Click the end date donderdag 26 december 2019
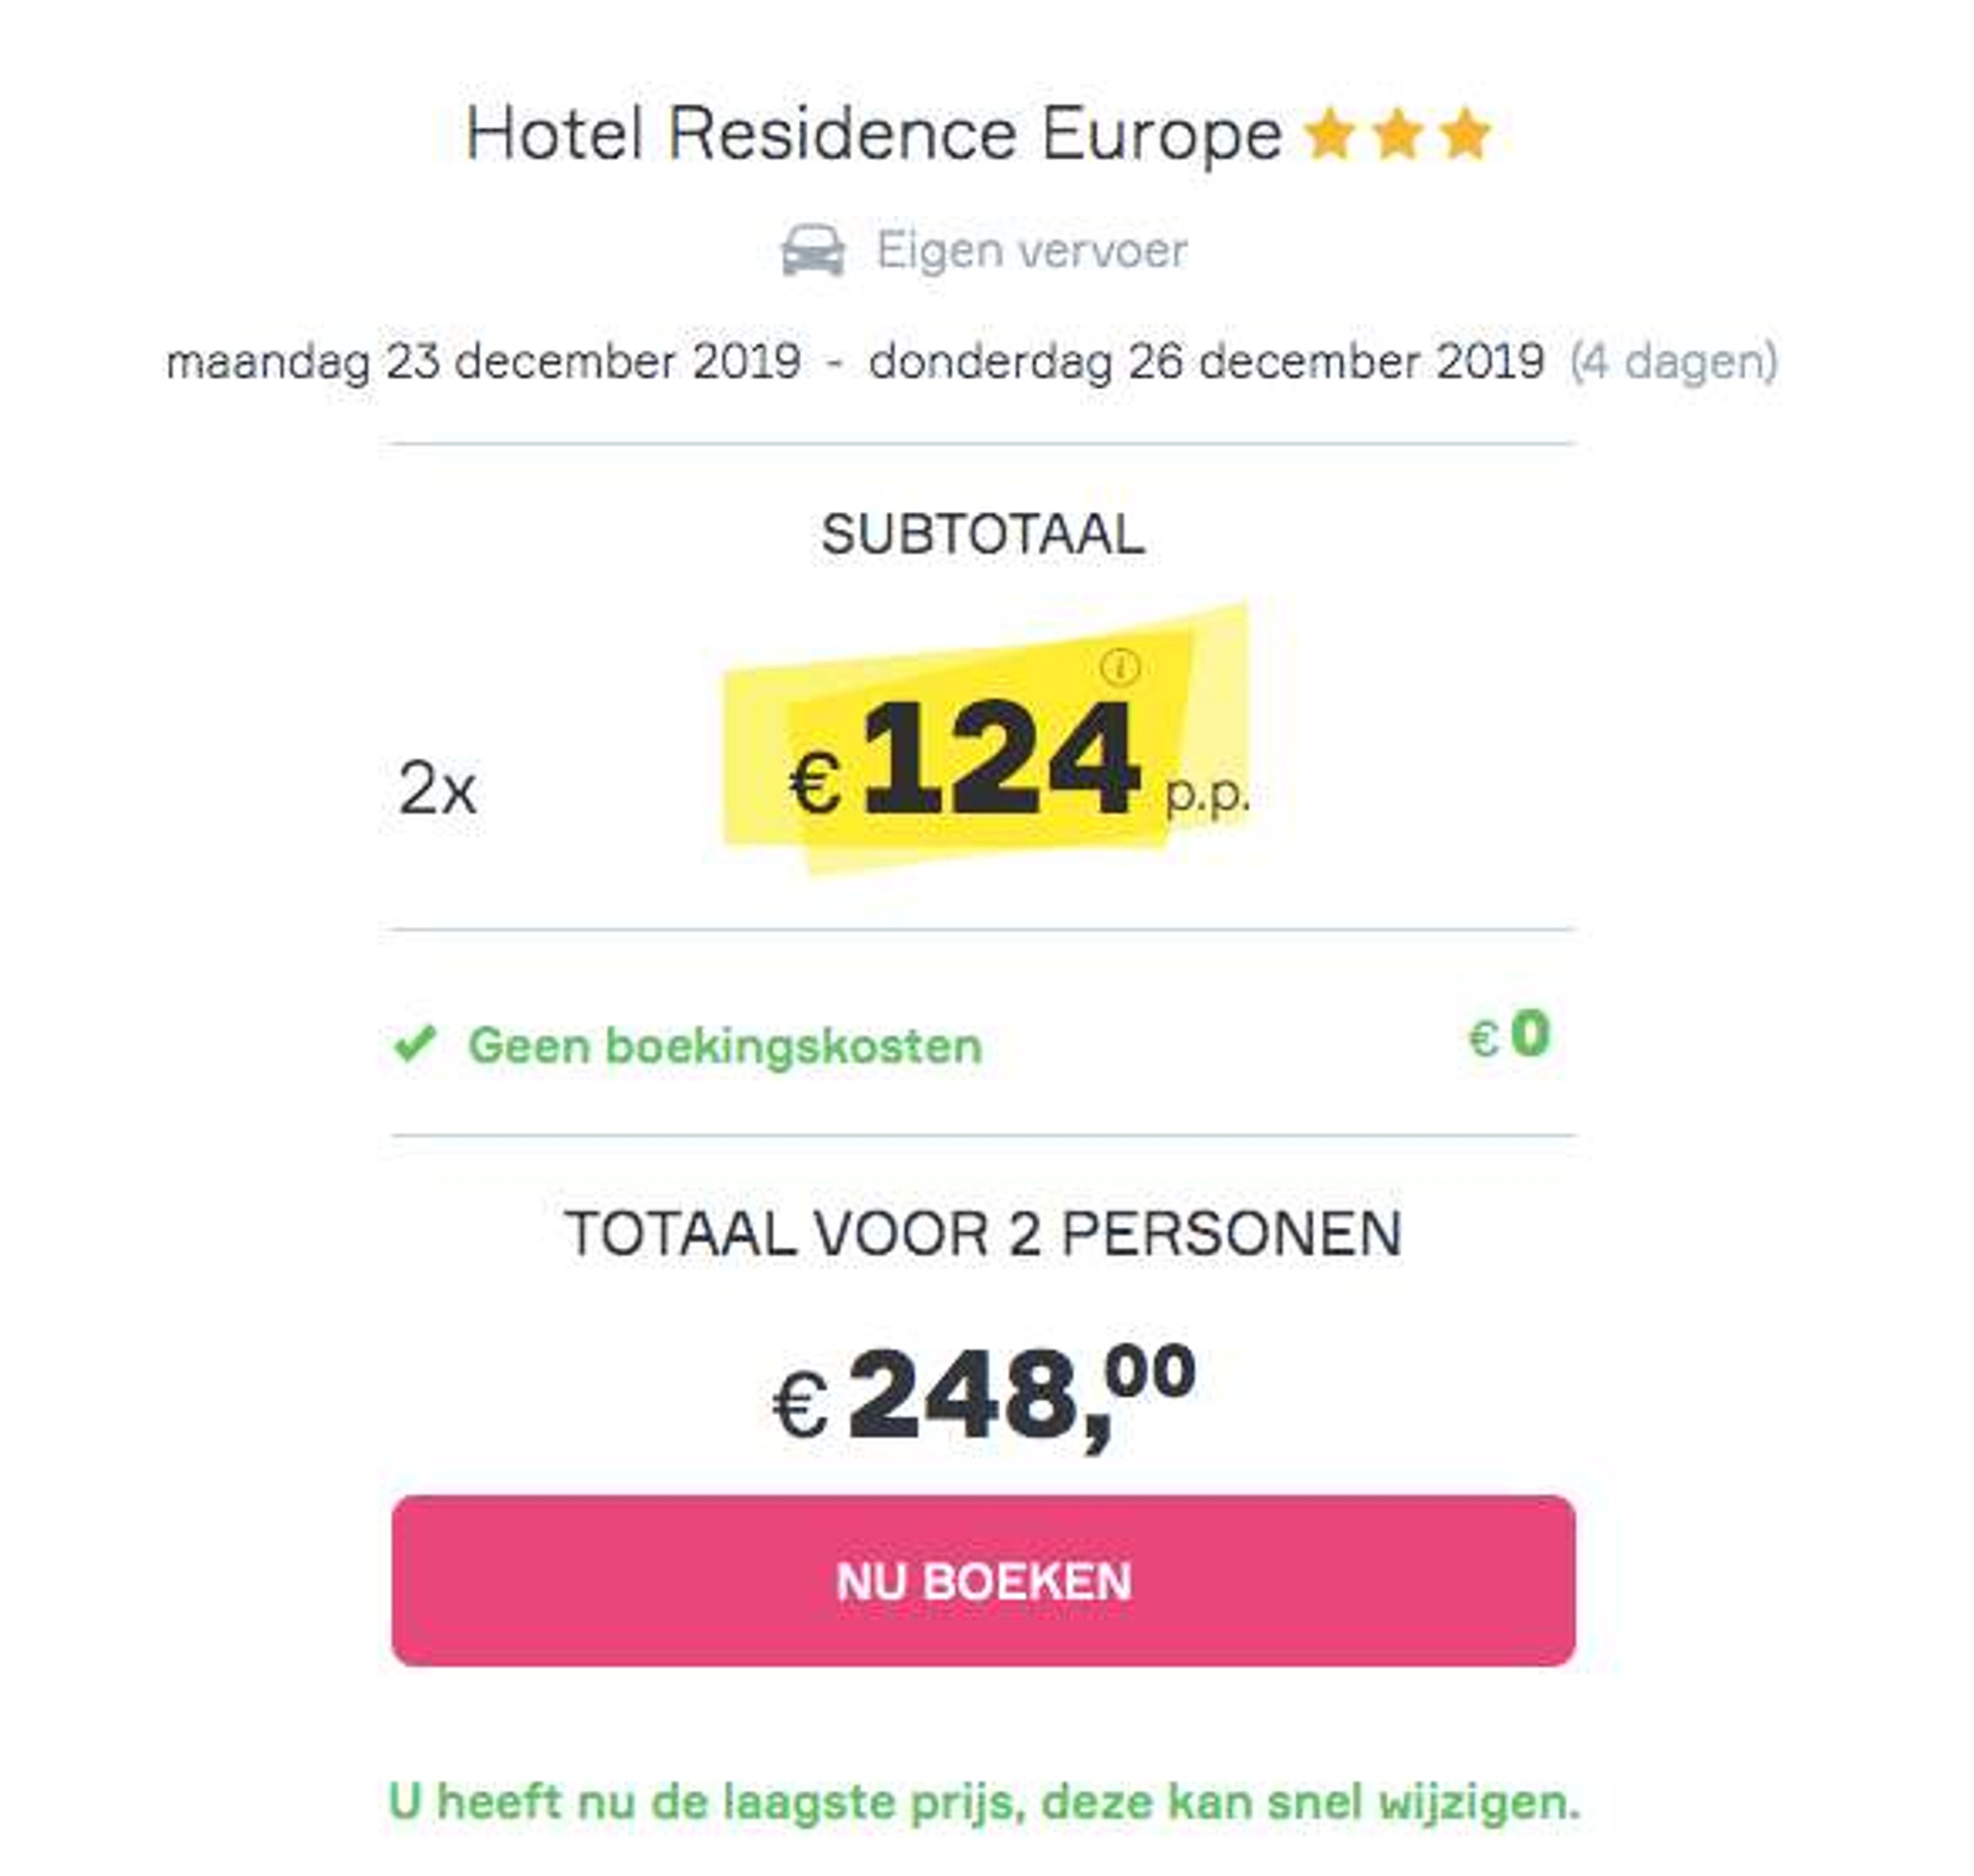1974x1876 pixels. (1206, 362)
